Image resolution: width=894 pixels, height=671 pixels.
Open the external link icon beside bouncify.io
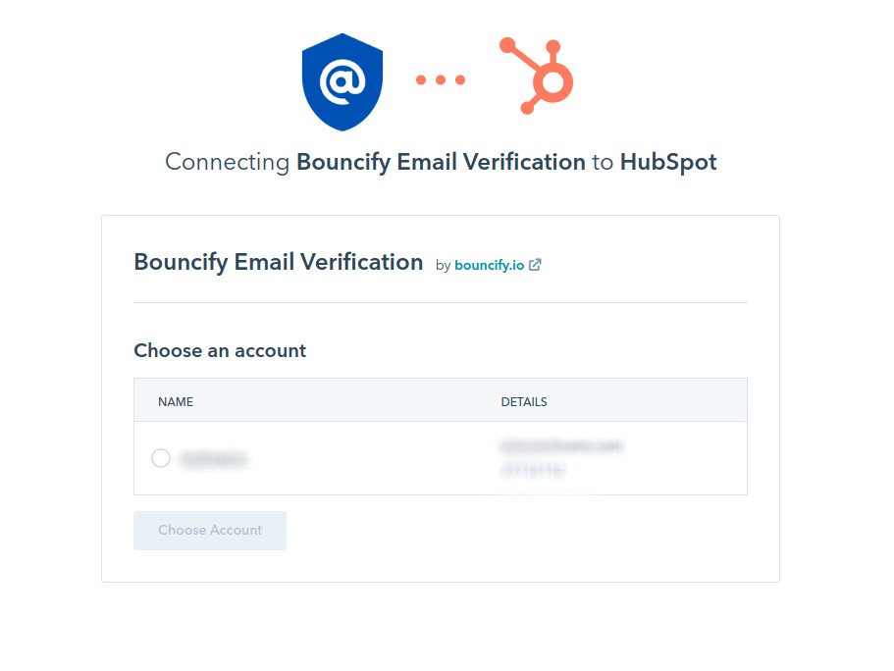pyautogui.click(x=535, y=265)
